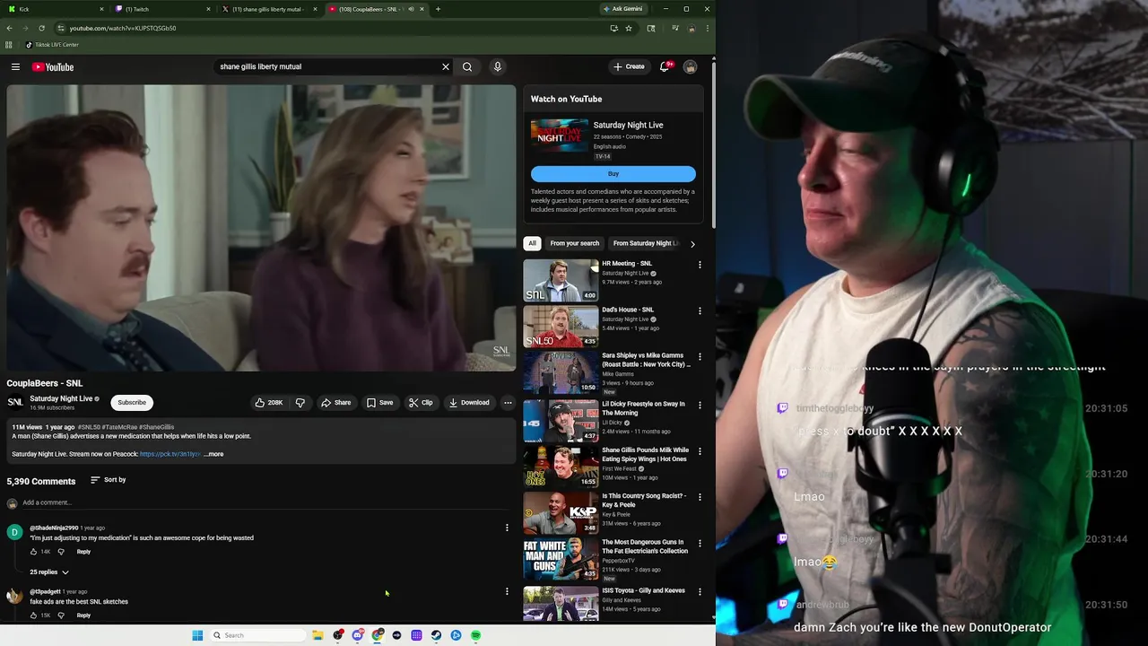Screen dimensions: 1148x646
Task: Open HR Meeting - SNL video thumbnail
Action: (561, 280)
